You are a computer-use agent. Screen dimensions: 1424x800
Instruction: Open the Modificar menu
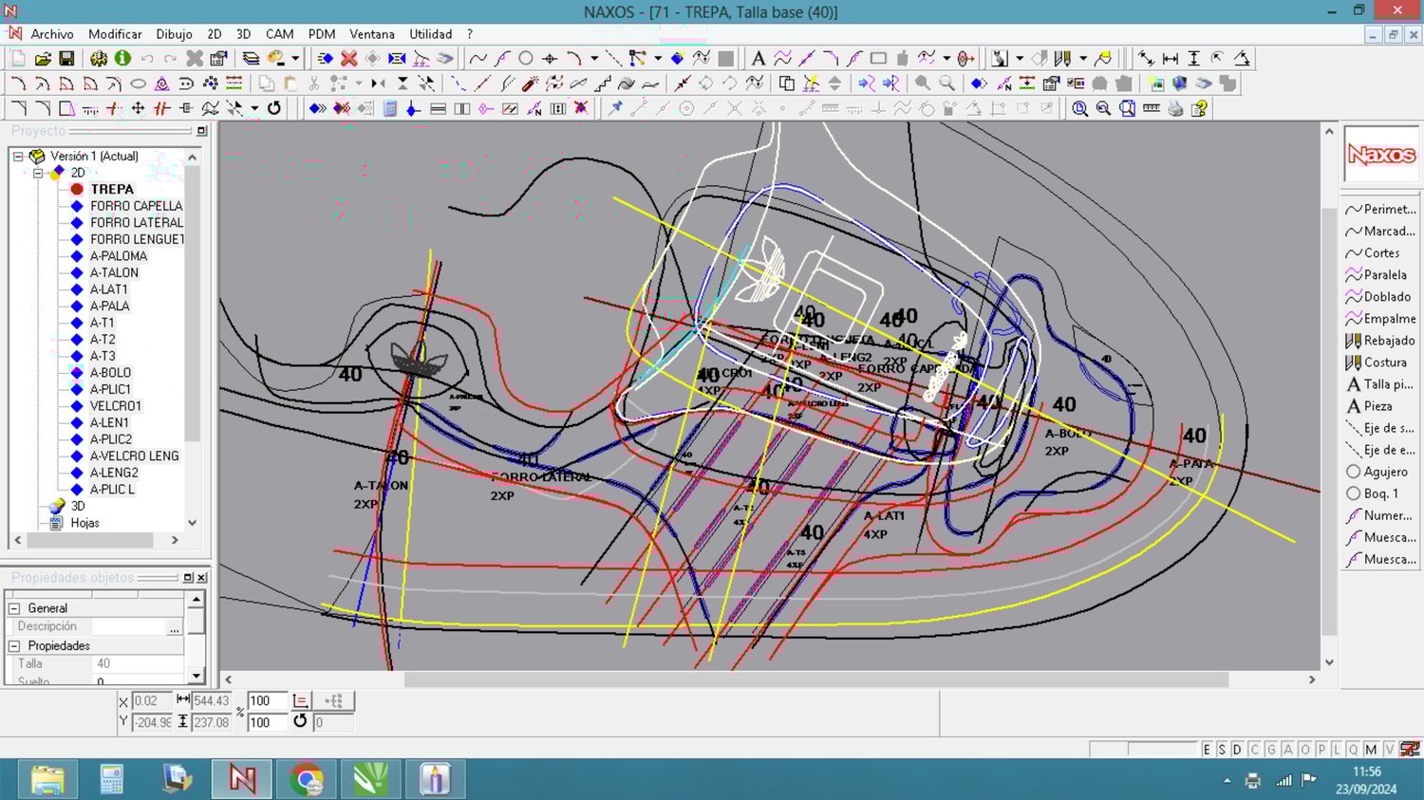pyautogui.click(x=115, y=34)
